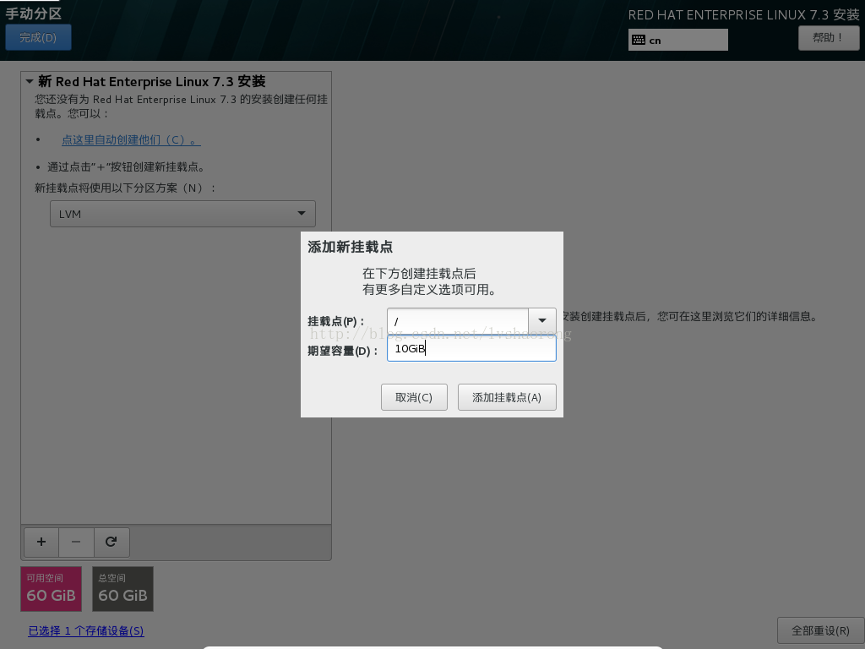Click the keyboard layout icon beside cn
The image size is (865, 649).
639,40
